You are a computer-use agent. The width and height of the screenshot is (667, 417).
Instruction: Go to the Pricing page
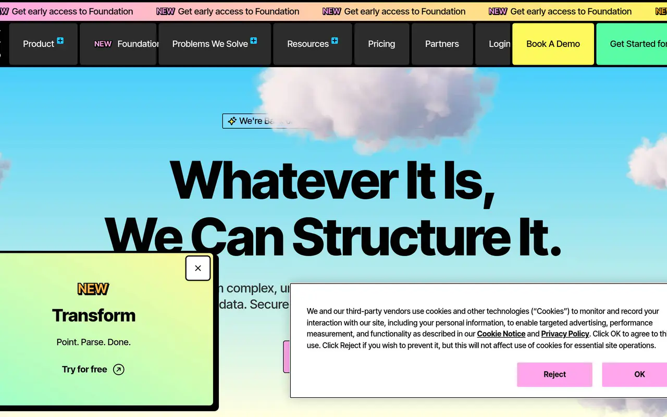click(x=381, y=44)
